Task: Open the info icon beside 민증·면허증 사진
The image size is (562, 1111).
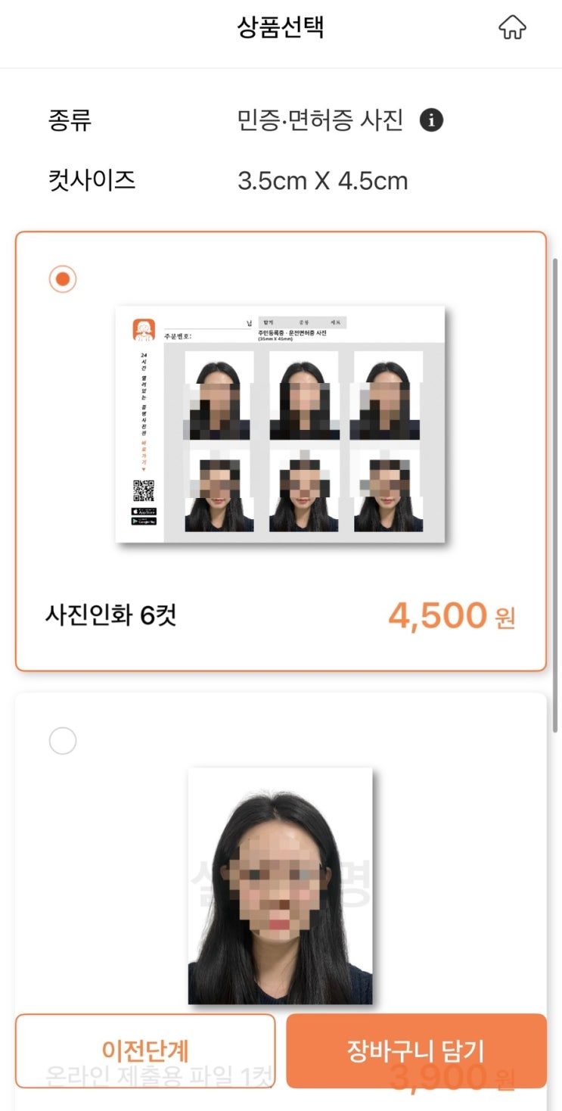Action: point(431,120)
